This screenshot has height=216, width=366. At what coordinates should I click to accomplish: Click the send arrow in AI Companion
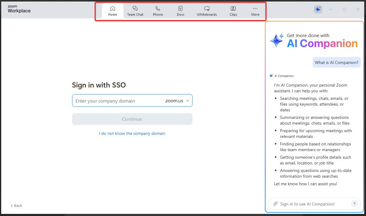(x=355, y=204)
